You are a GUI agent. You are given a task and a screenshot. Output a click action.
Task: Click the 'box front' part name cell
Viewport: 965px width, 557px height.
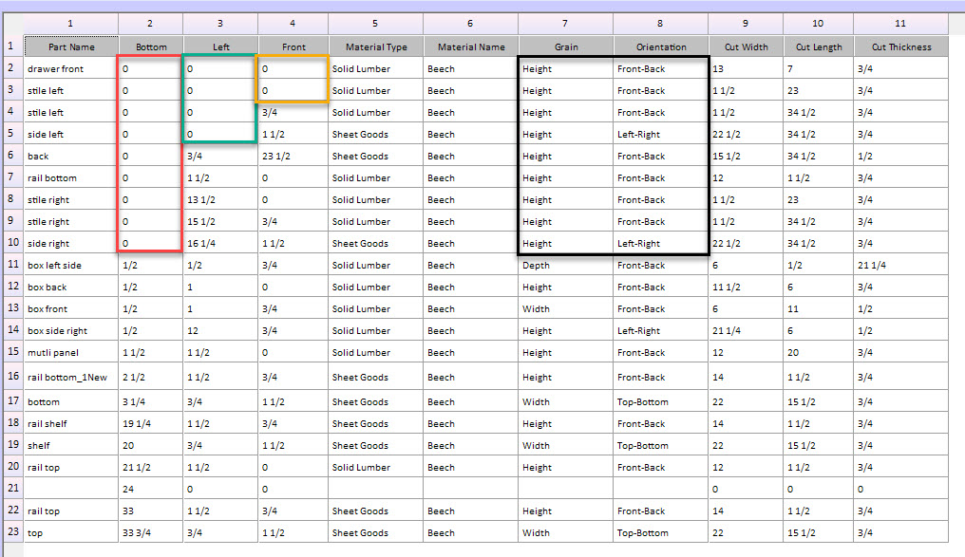click(x=71, y=308)
